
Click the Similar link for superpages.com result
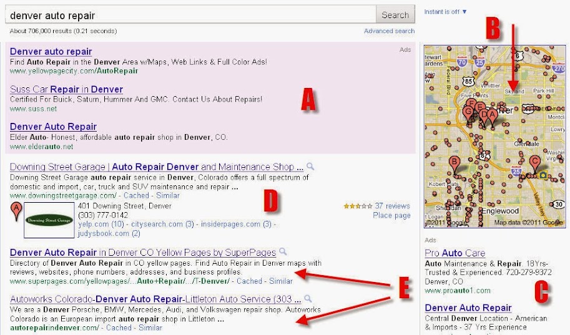(281, 281)
